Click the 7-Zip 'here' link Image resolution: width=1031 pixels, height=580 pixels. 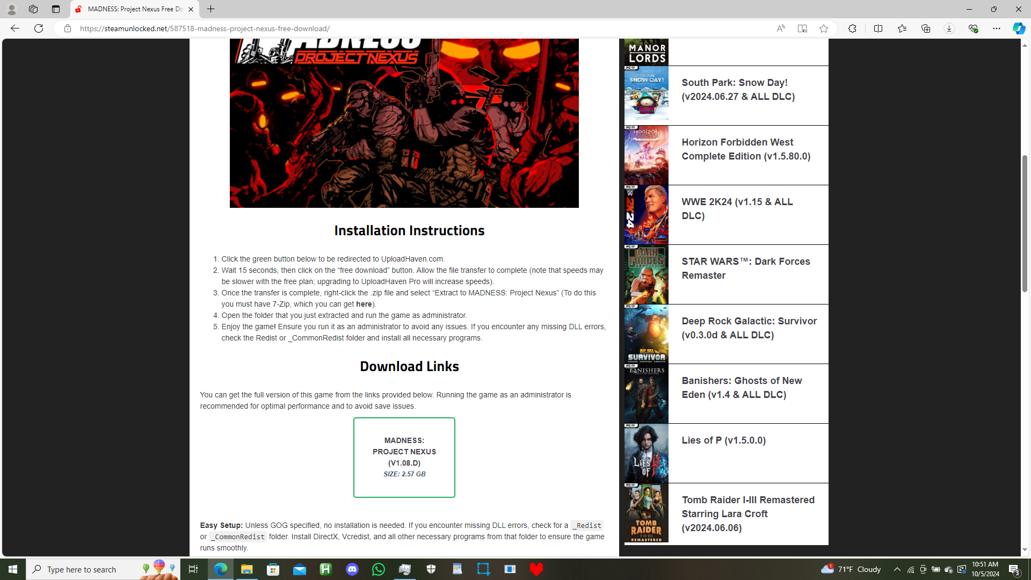click(364, 304)
